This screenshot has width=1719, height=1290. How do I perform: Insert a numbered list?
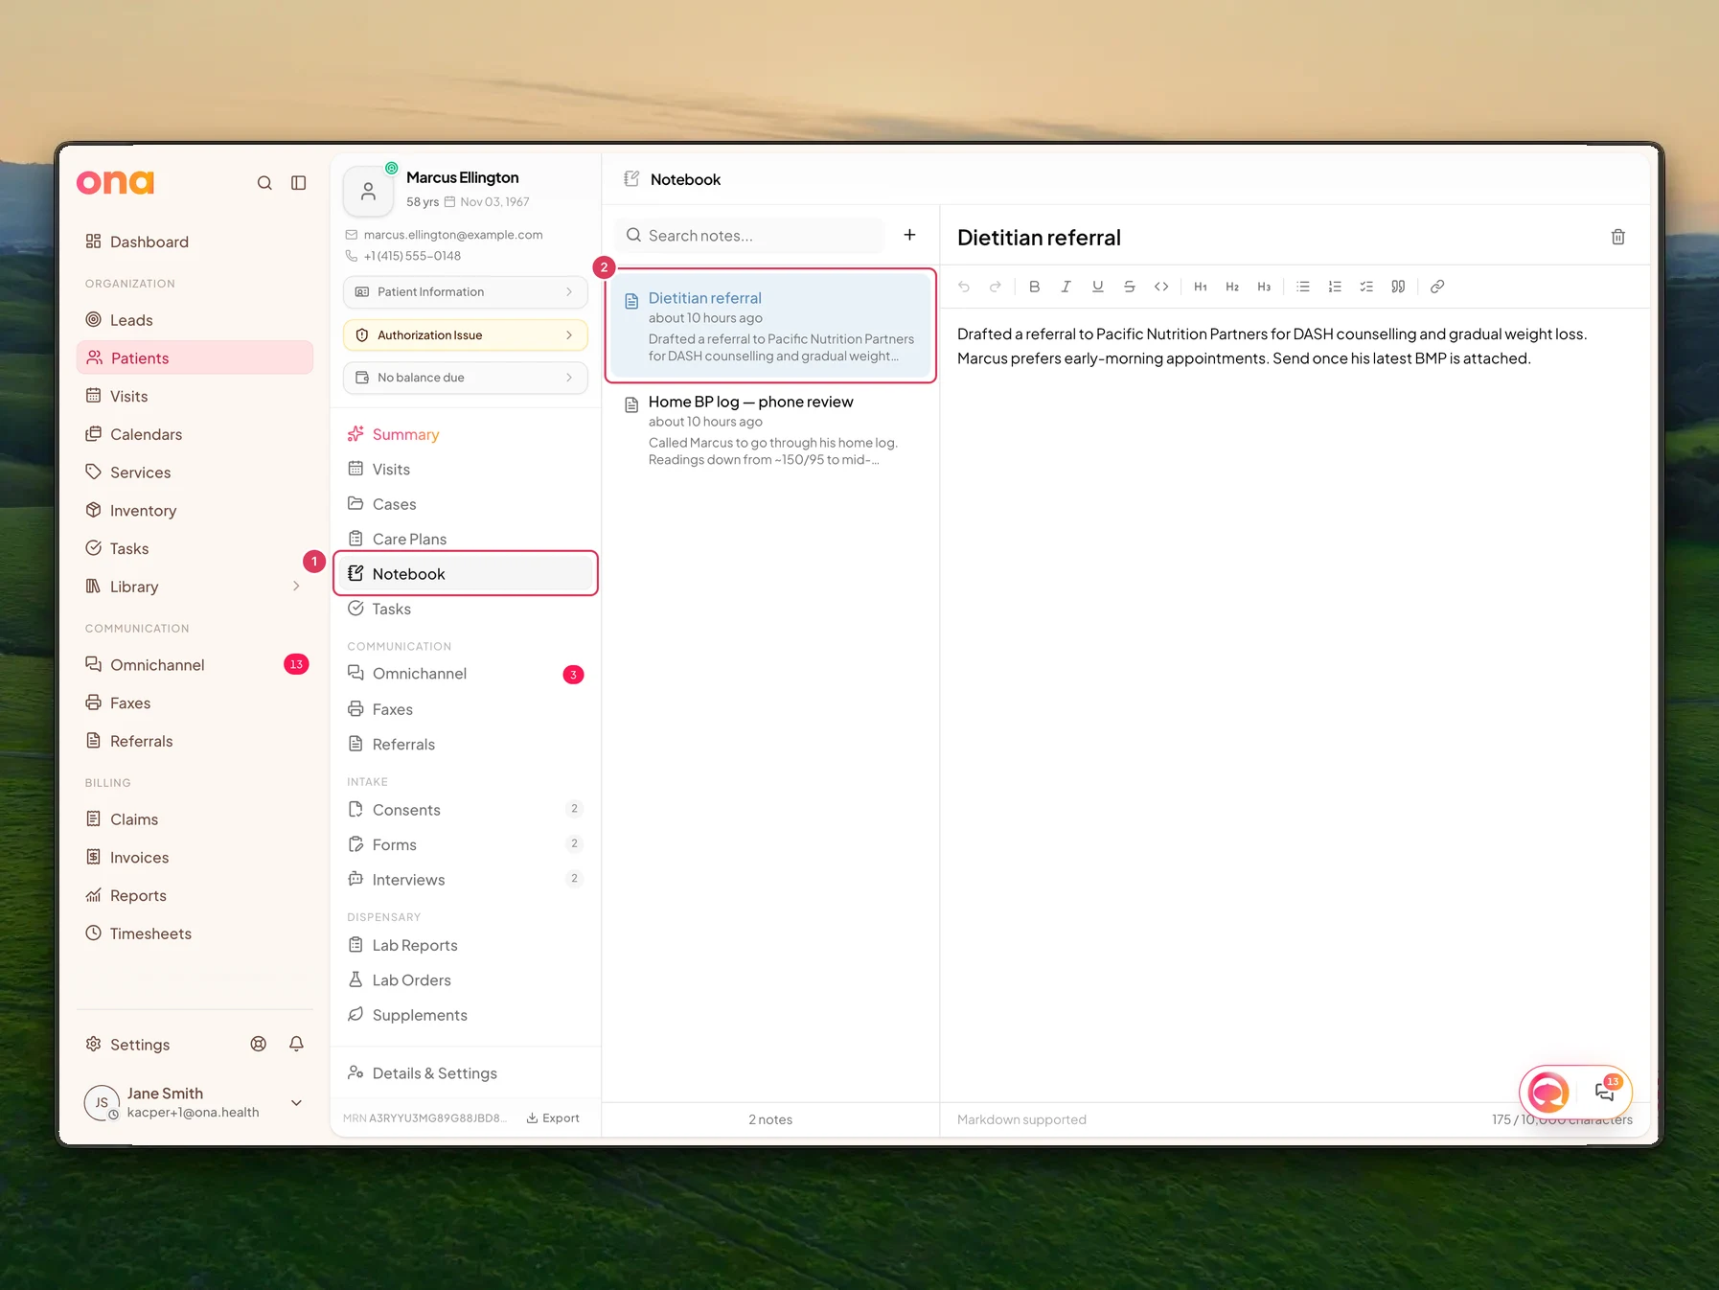tap(1335, 287)
